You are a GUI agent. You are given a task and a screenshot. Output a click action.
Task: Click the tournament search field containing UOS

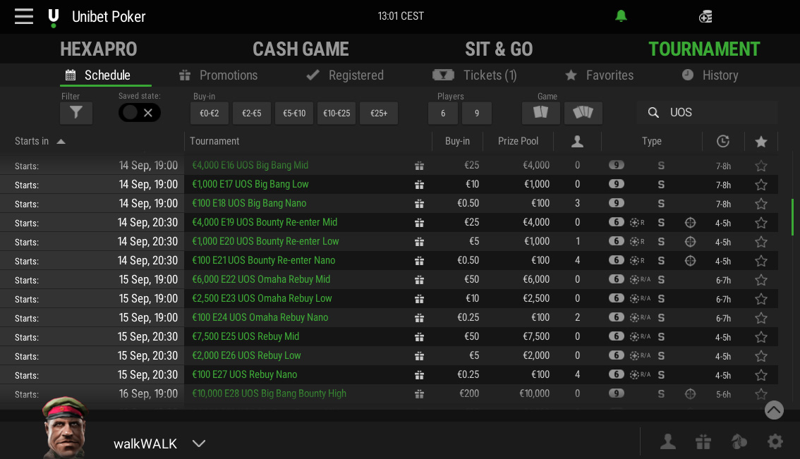707,113
